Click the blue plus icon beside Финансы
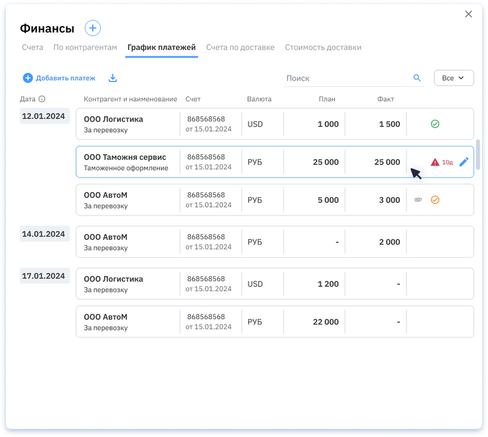 point(93,28)
